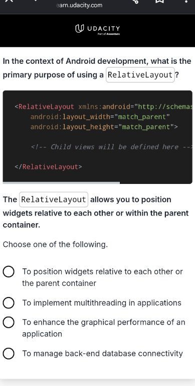The height and width of the screenshot is (386, 195).
Task: Select 'To position widgets relative' radio option
Action: (x=9, y=271)
